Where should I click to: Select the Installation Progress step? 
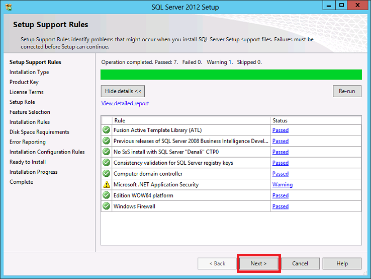point(33,172)
